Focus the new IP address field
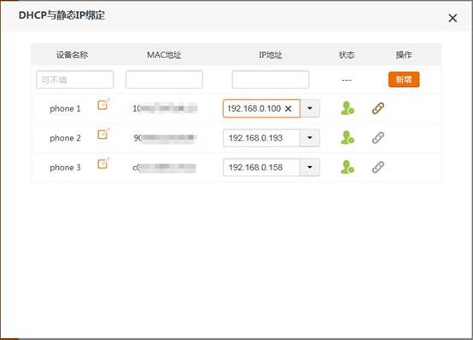The width and height of the screenshot is (473, 340). click(271, 79)
